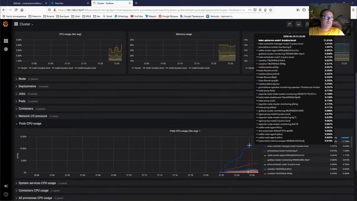Click the Share dashboard icon
Image resolution: width=357 pixels, height=201 pixels.
pos(290,24)
